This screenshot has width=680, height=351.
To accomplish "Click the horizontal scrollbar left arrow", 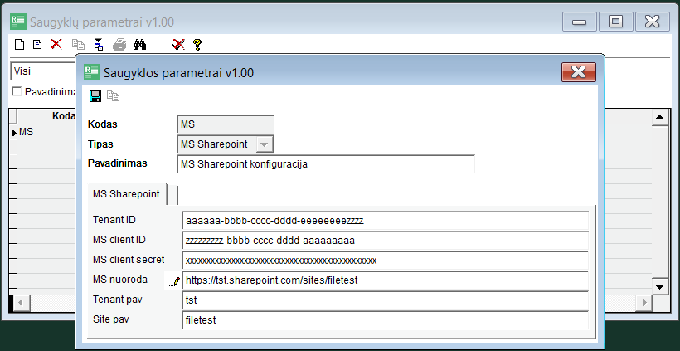I will click(x=22, y=302).
